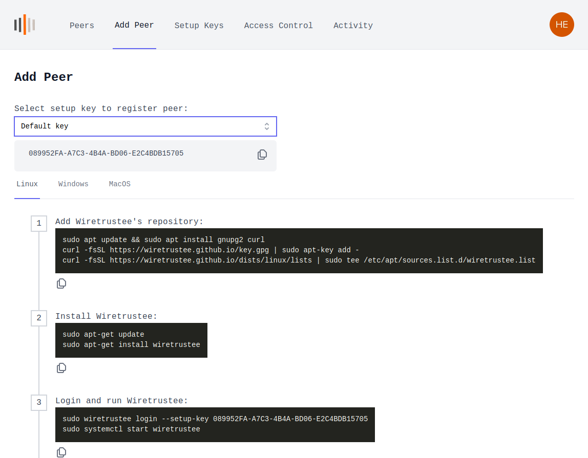Click the Wiretrustee bars logo

tap(24, 24)
